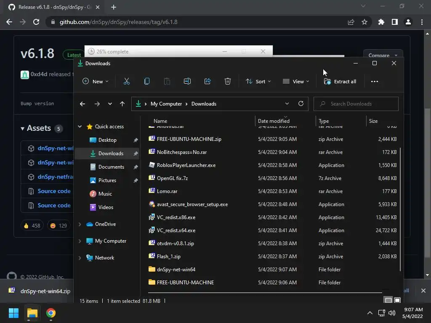Click the Paste icon in Explorer toolbar
This screenshot has height=323, width=431.
[167, 81]
